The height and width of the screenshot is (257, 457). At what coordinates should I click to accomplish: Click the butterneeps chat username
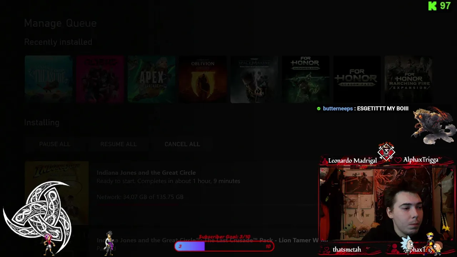pos(338,109)
